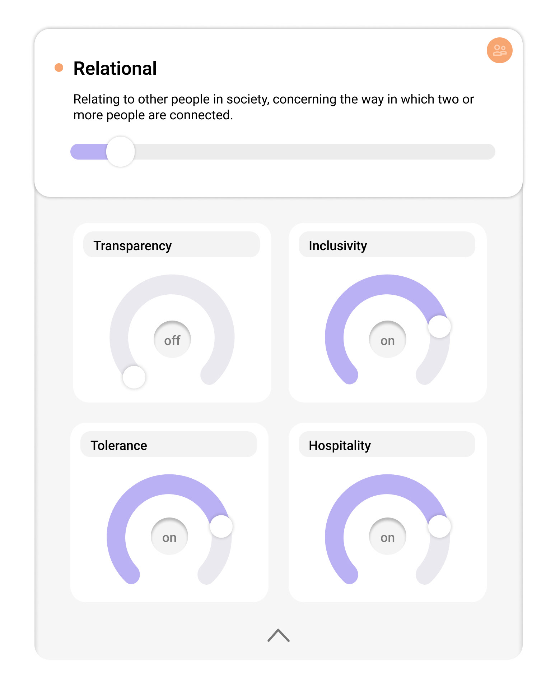Click the orange bullet beside Relational

pos(59,68)
